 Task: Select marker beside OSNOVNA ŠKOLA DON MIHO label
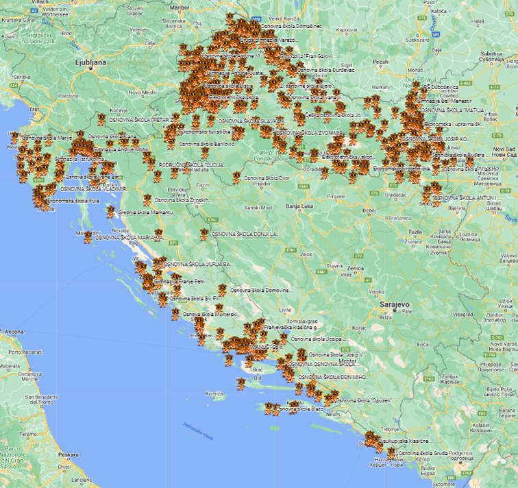(291, 377)
